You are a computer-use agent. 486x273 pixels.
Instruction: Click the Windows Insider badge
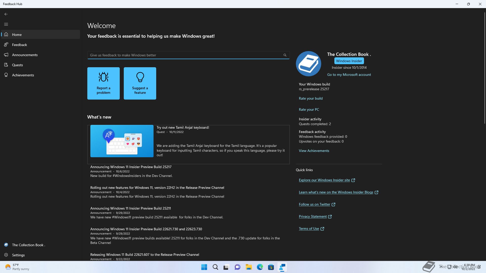pos(349,61)
